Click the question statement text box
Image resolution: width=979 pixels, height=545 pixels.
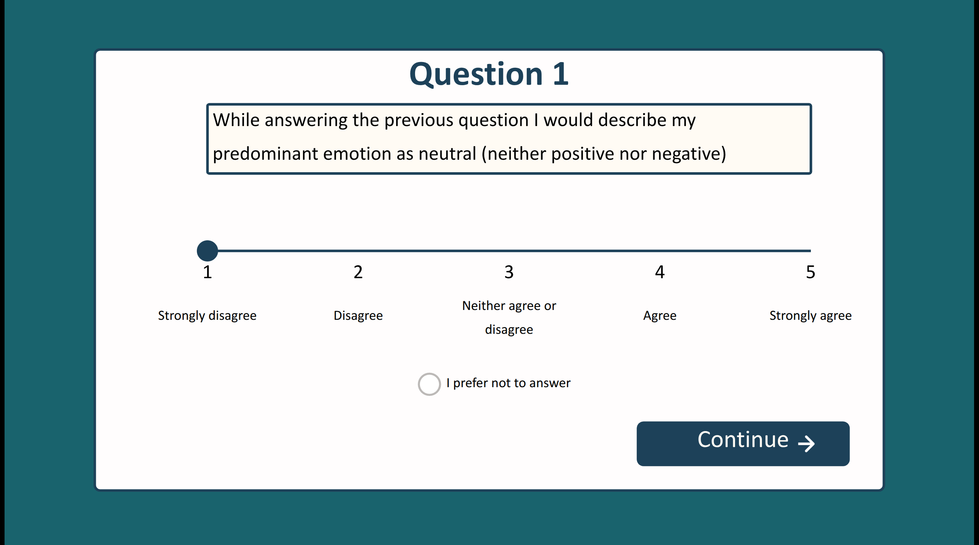[x=509, y=139]
